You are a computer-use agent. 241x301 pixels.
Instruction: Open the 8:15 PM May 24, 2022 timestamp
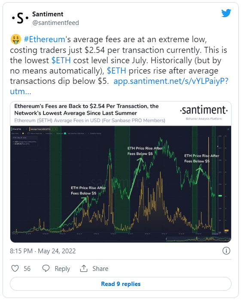coord(43,251)
